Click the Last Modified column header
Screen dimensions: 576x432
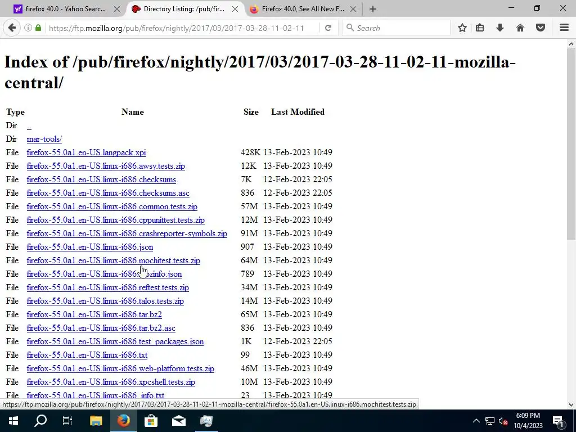(298, 112)
